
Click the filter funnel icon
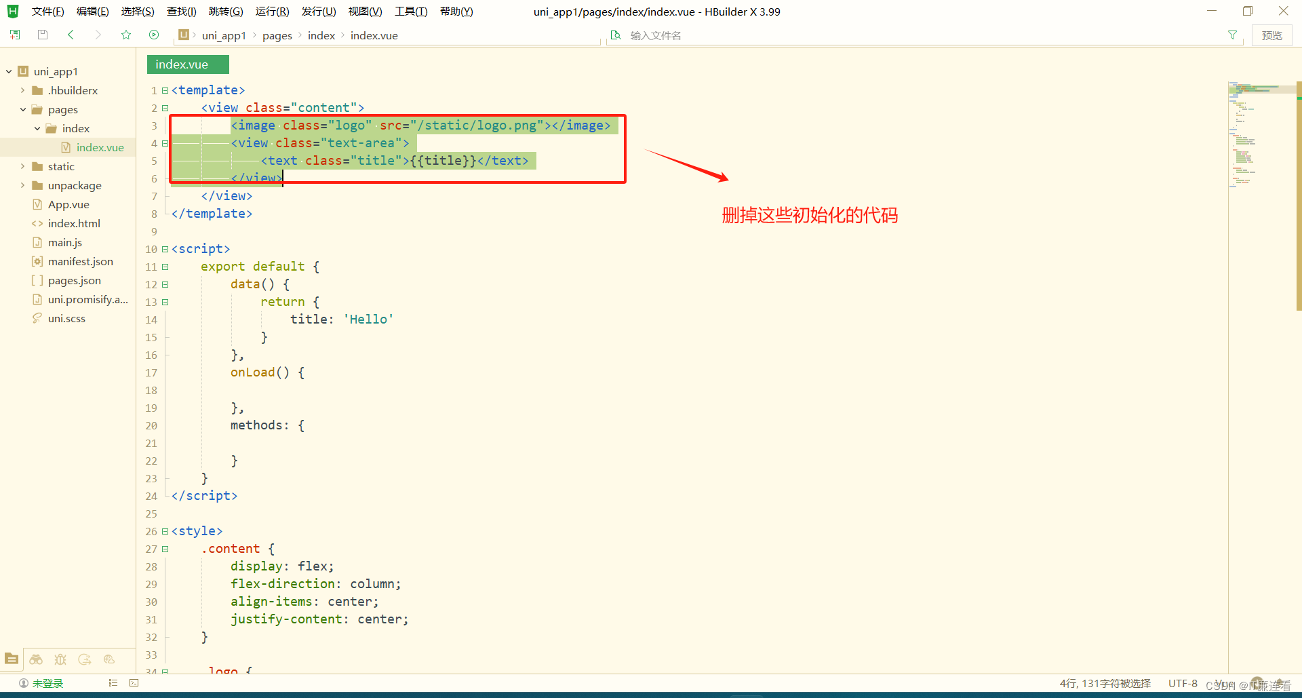pyautogui.click(x=1232, y=35)
